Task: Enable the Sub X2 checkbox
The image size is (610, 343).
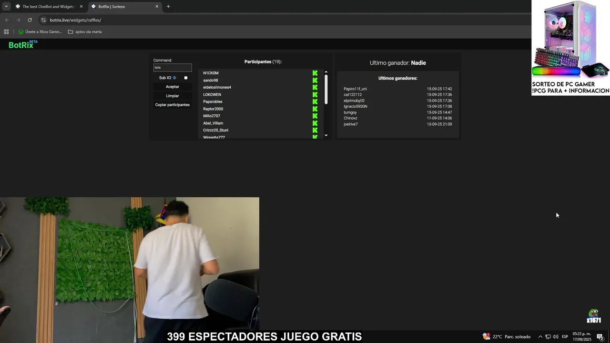Action: (186, 78)
